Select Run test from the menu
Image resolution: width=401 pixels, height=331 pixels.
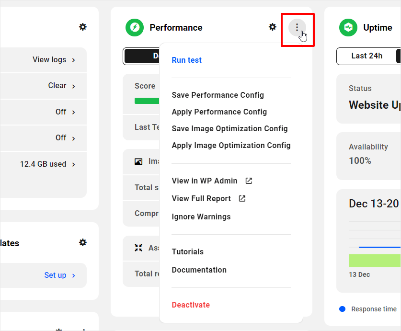tap(187, 60)
